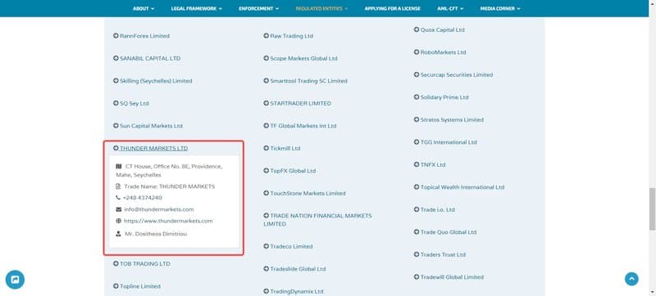Image resolution: width=656 pixels, height=296 pixels.
Task: Collapse the THUNDER MARKETS LTD entry
Action: [151, 149]
